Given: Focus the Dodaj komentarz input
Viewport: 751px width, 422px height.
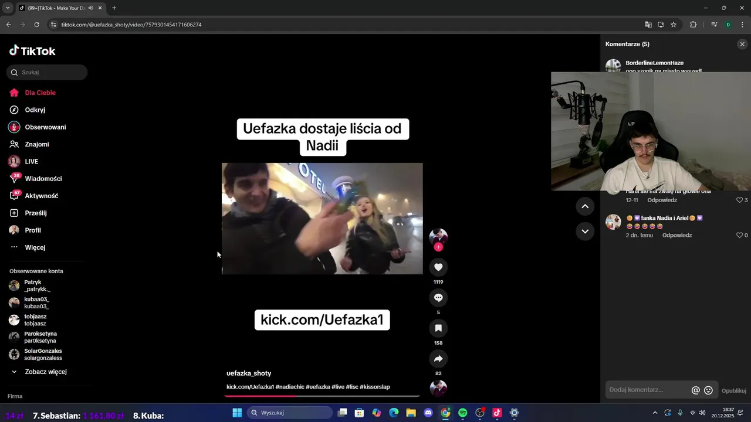Looking at the screenshot, I should (647, 390).
